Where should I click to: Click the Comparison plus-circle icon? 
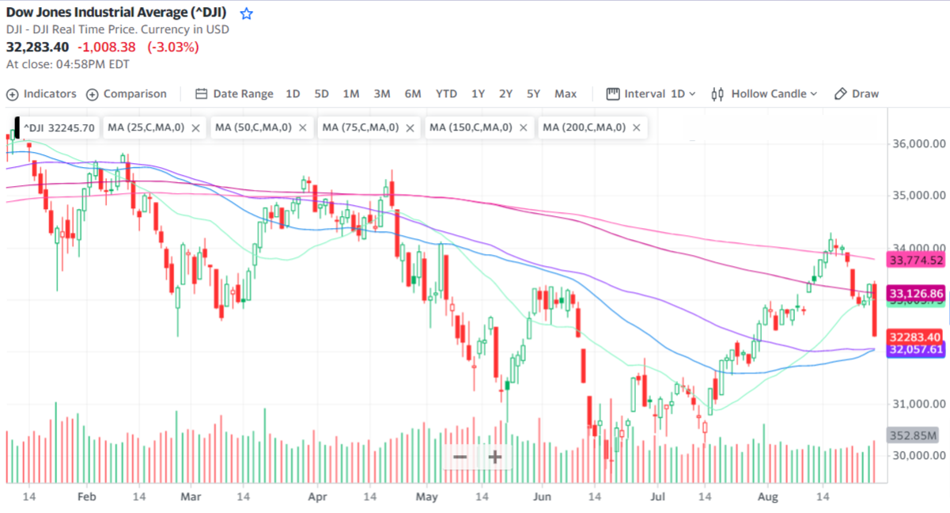tap(92, 94)
